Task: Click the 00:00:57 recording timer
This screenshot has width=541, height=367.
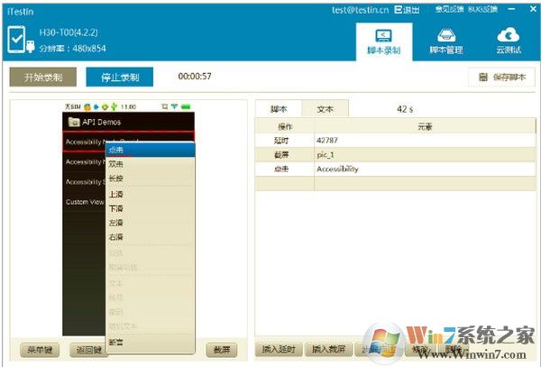Action: (195, 77)
